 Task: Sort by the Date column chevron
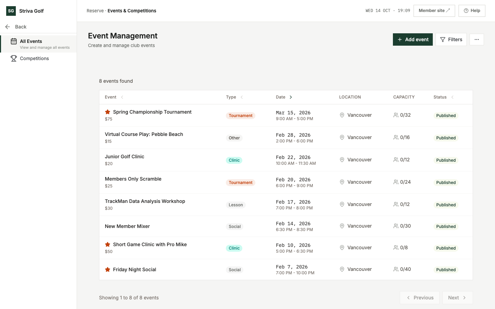coord(291,97)
